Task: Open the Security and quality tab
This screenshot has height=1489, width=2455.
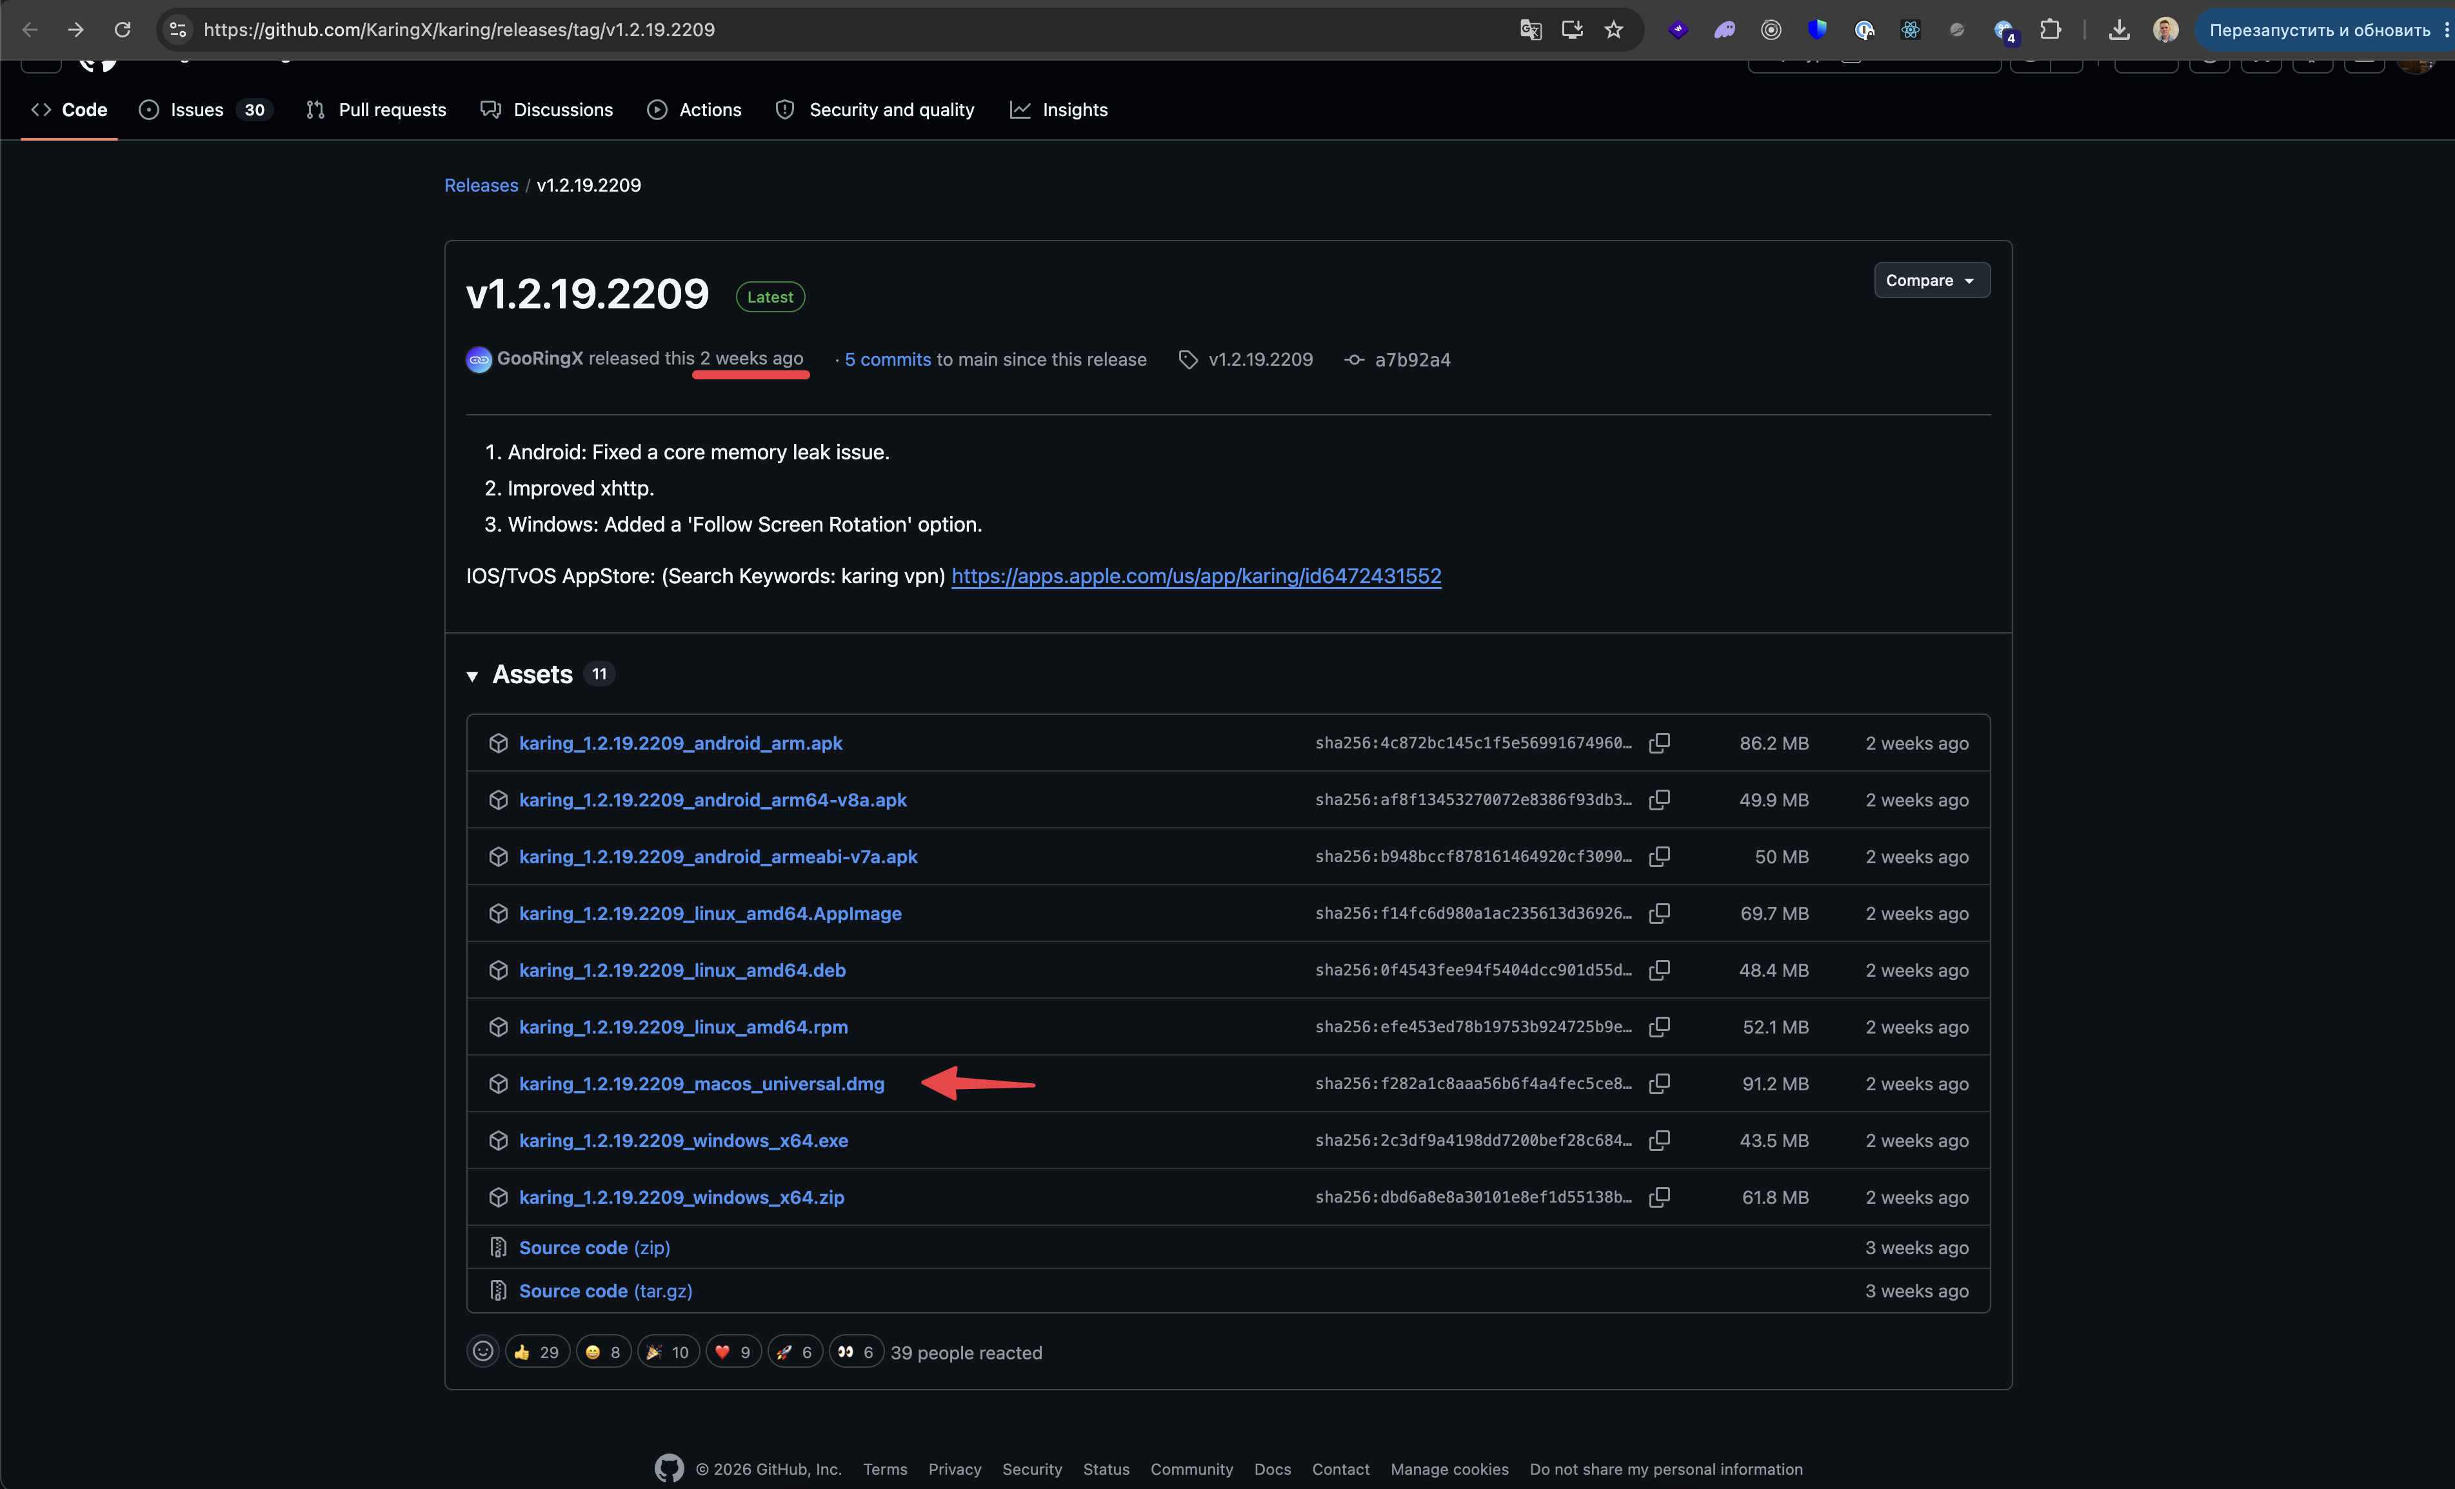Action: click(x=875, y=110)
